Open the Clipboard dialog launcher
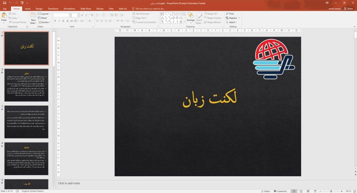Screen dimensions: 357x193 coord(27,26)
